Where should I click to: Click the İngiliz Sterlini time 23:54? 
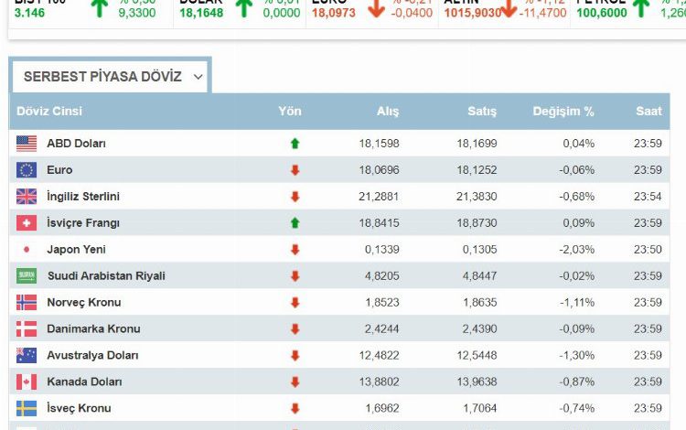pyautogui.click(x=648, y=197)
